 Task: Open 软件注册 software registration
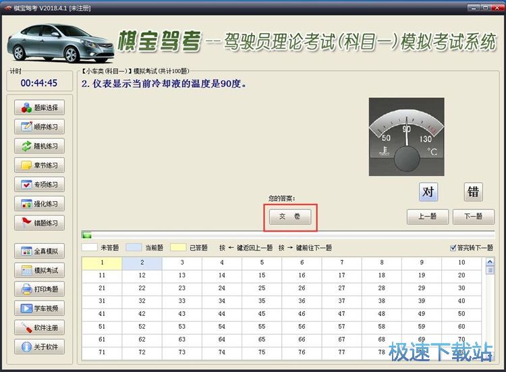pyautogui.click(x=40, y=327)
